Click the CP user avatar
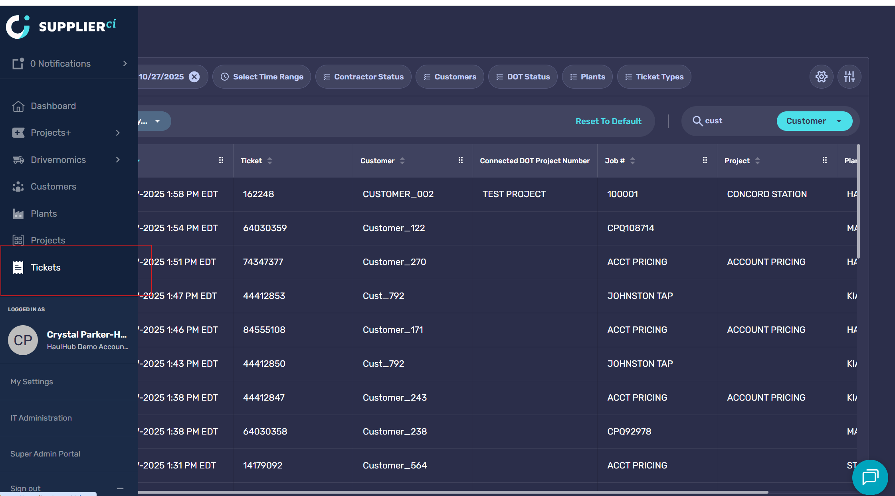The height and width of the screenshot is (496, 895). coord(23,340)
